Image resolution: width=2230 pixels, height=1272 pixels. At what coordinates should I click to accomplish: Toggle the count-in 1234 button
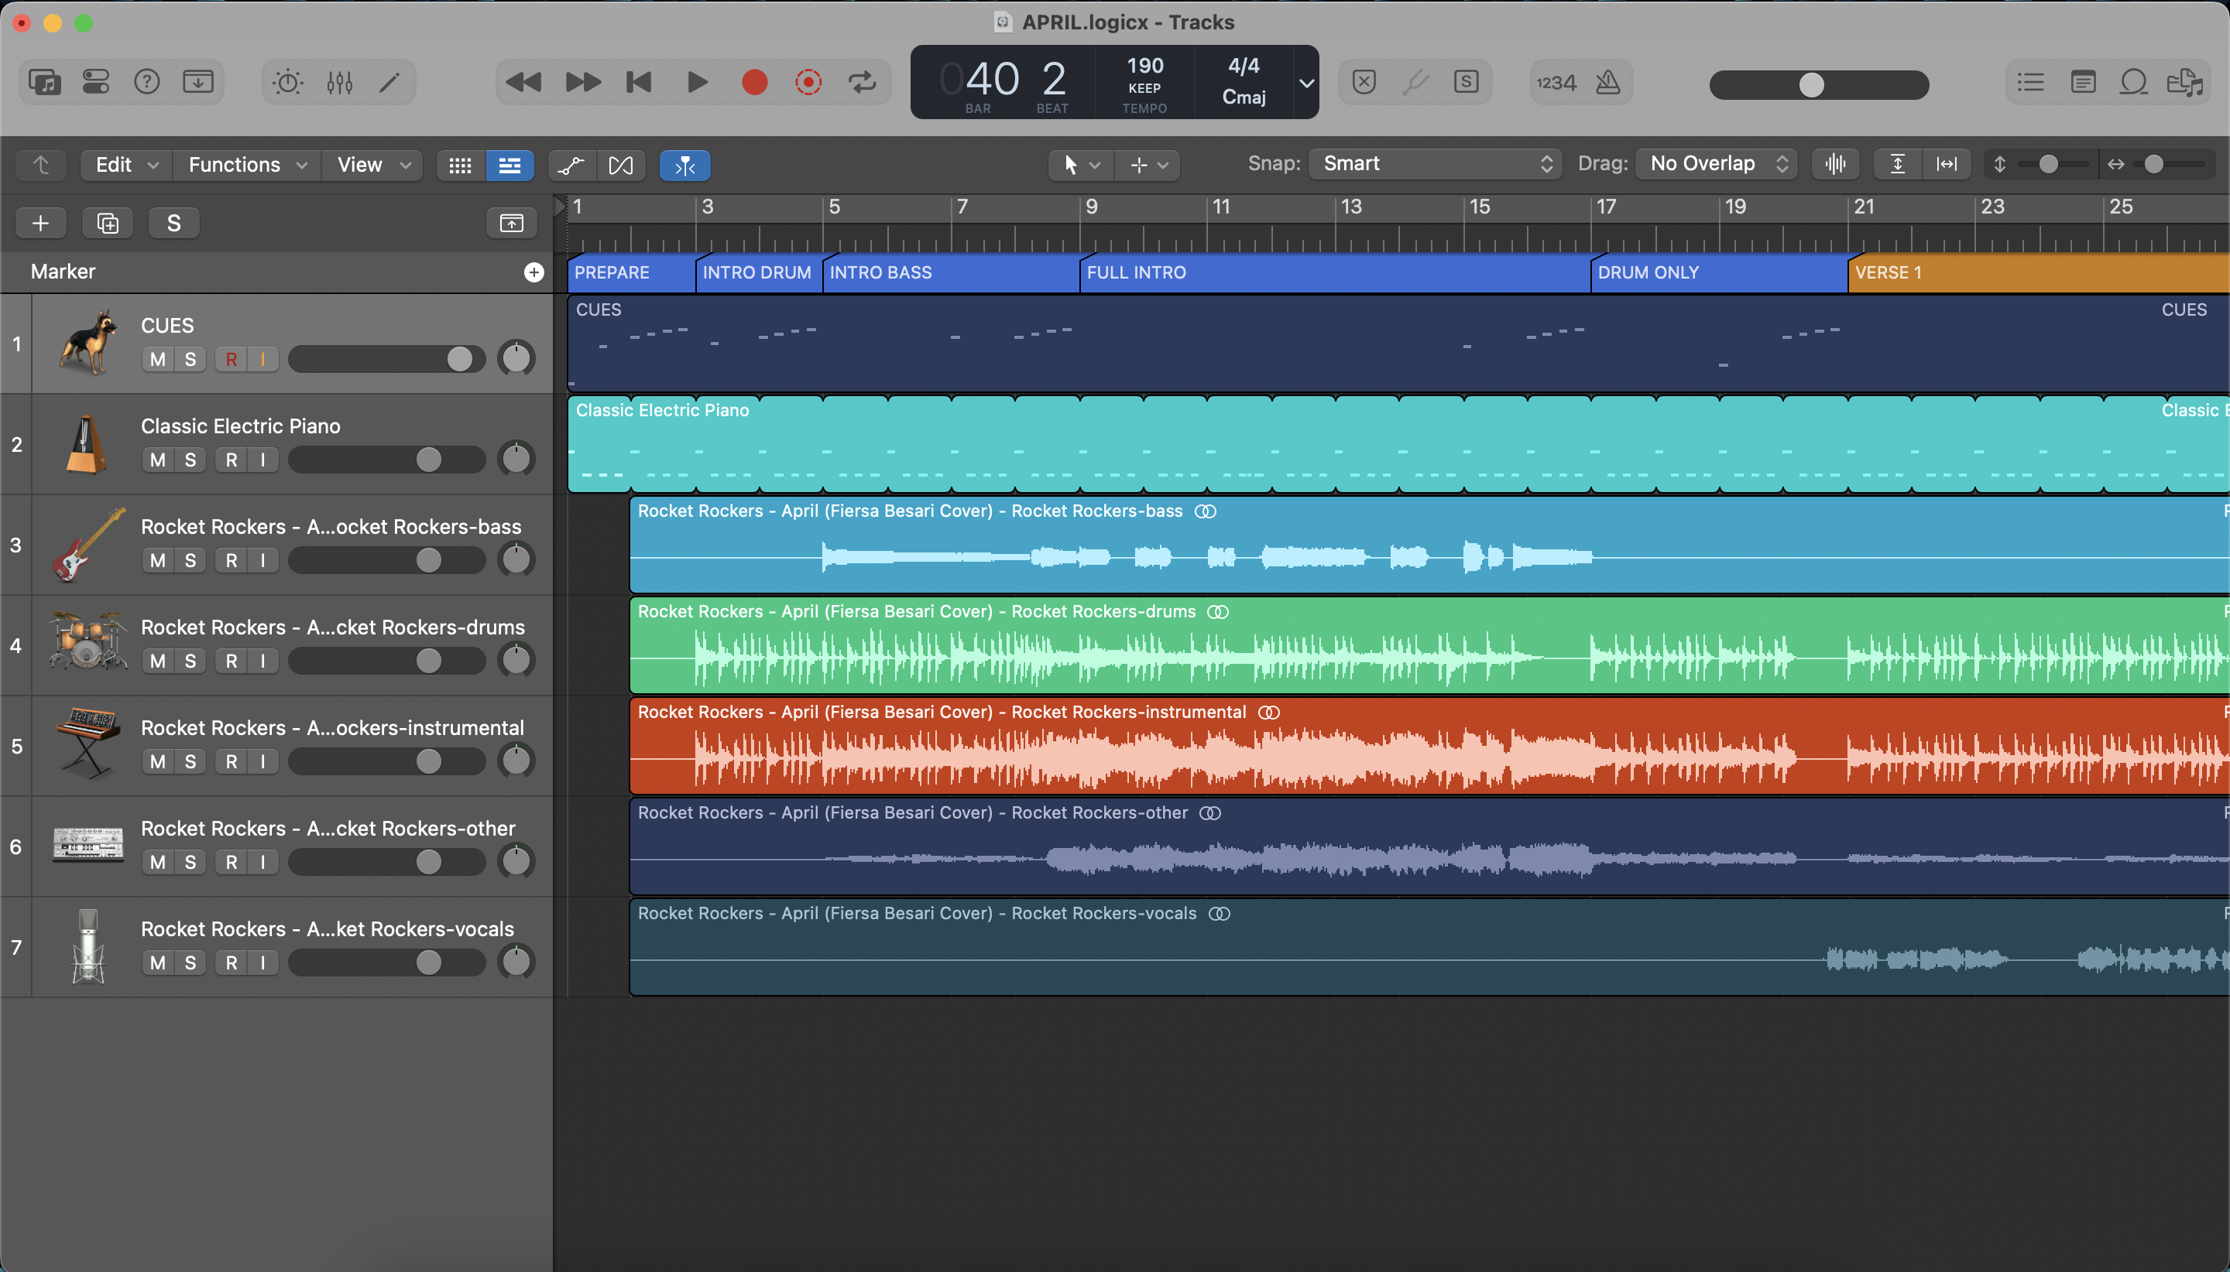[x=1557, y=83]
